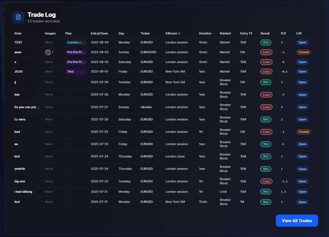Toggle the Closed LHF badge in bad row
Image resolution: width=329 pixels, height=237 pixels.
point(304,132)
